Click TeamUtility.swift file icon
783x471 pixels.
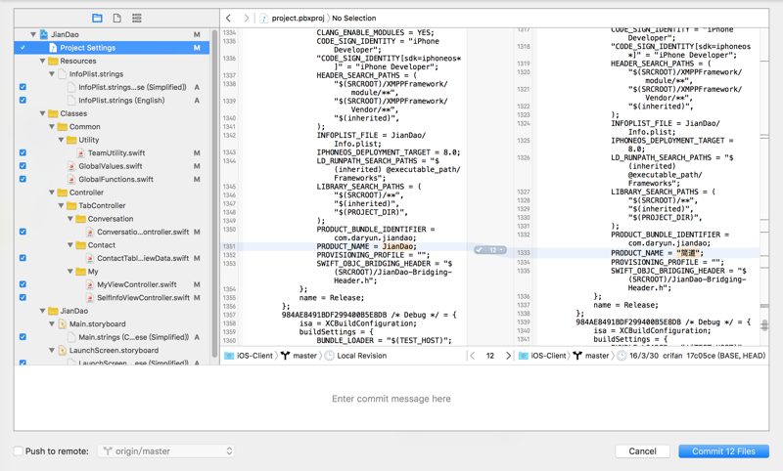click(81, 153)
